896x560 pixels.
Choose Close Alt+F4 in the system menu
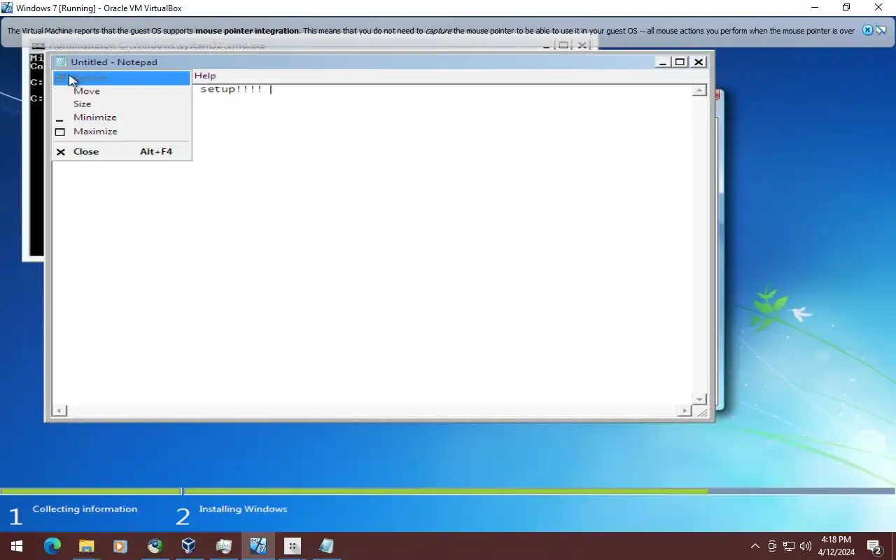121,151
